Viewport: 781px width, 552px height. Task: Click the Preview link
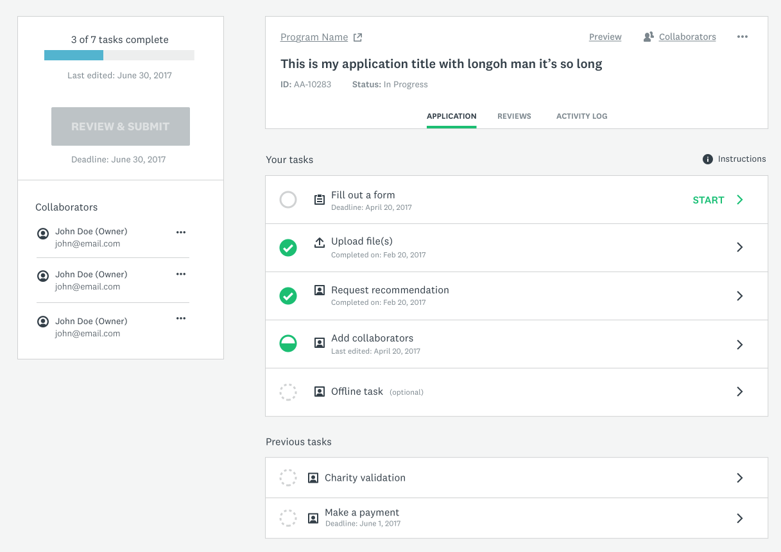point(605,37)
